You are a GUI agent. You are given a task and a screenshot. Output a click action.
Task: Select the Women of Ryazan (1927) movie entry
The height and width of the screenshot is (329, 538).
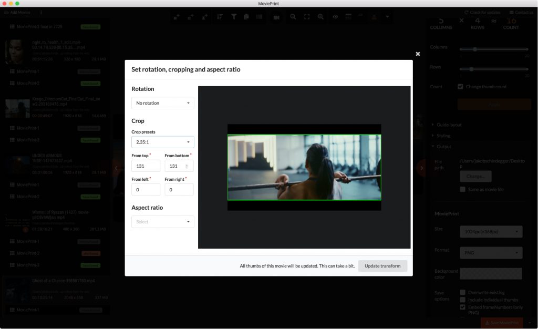tap(55, 221)
